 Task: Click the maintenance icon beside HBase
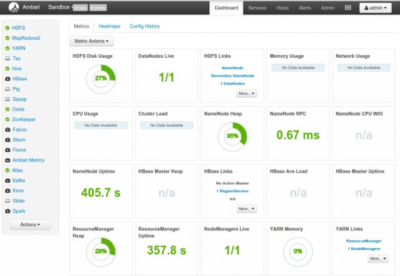click(8, 79)
